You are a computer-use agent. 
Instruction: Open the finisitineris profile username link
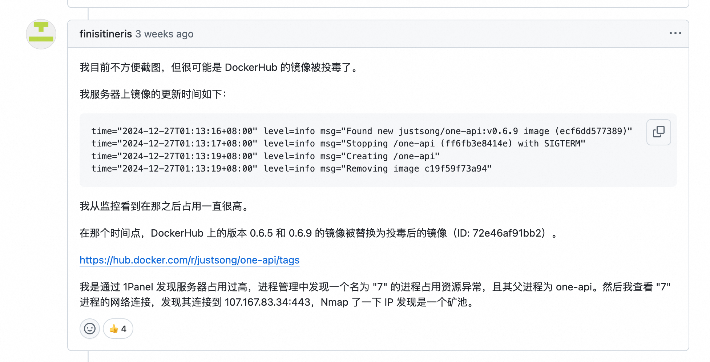click(105, 34)
